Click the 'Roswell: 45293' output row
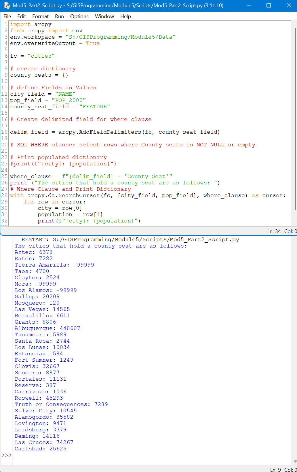297x472 pixels. tap(39, 398)
